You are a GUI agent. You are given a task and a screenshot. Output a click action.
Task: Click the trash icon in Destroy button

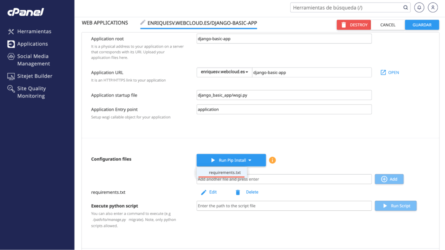click(344, 25)
